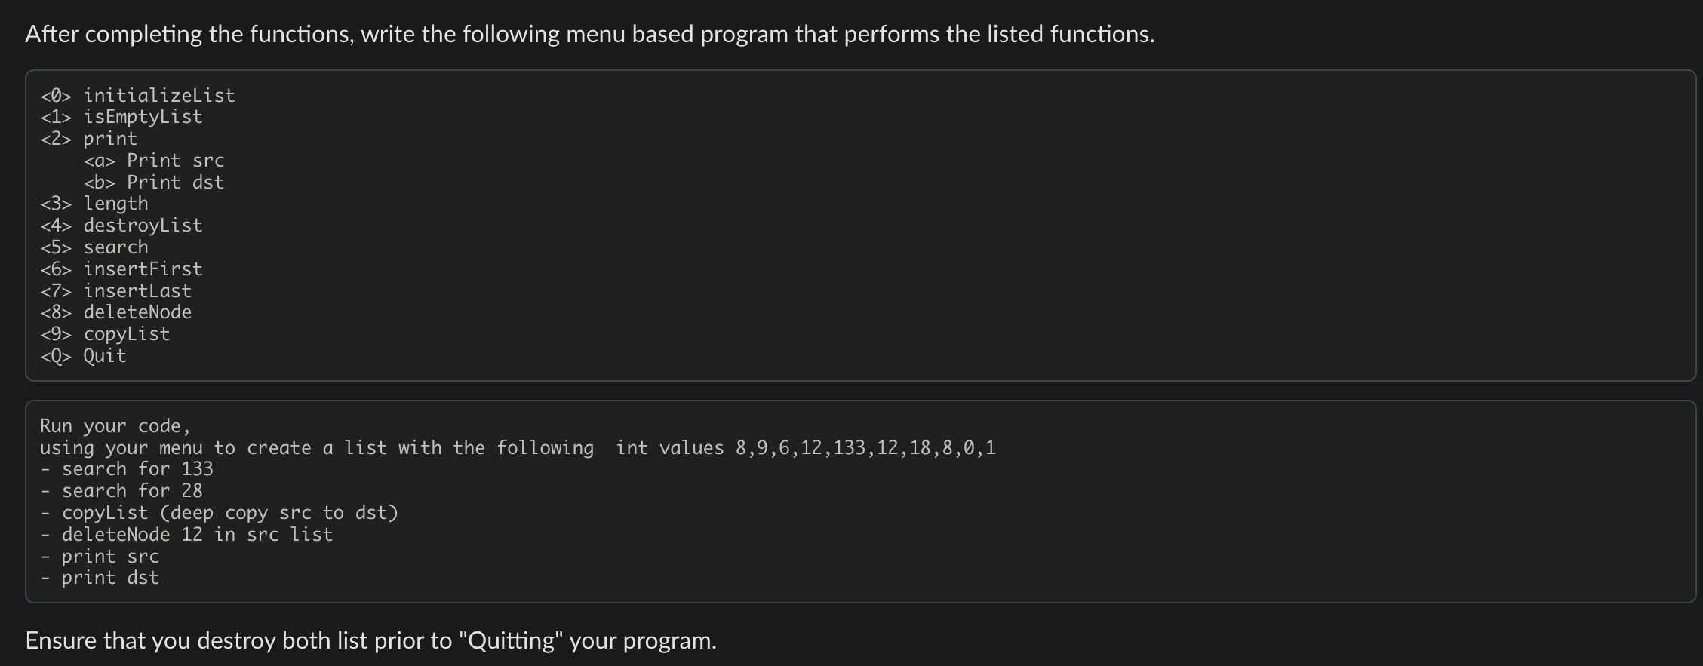Click the <8> deleteNode line
Viewport: 1703px width, 666px height.
(x=116, y=312)
